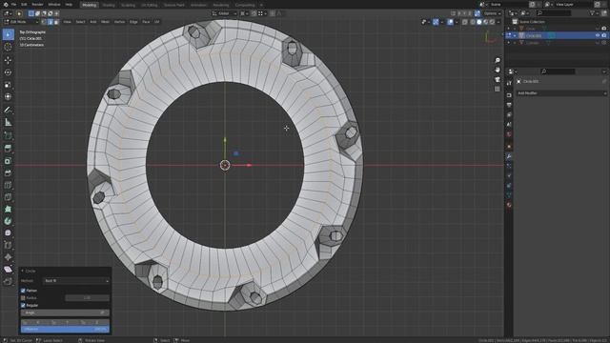This screenshot has height=343, width=610.
Task: Open the Mesh menu in viewport header
Action: point(106,22)
